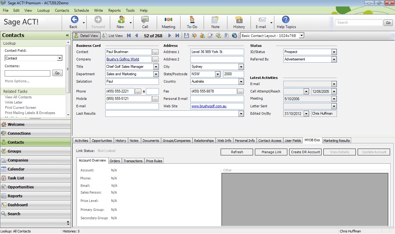Click the notepad-with-pencil icon in the record toolbar
The width and height of the screenshot is (395, 234).
[x=210, y=36]
